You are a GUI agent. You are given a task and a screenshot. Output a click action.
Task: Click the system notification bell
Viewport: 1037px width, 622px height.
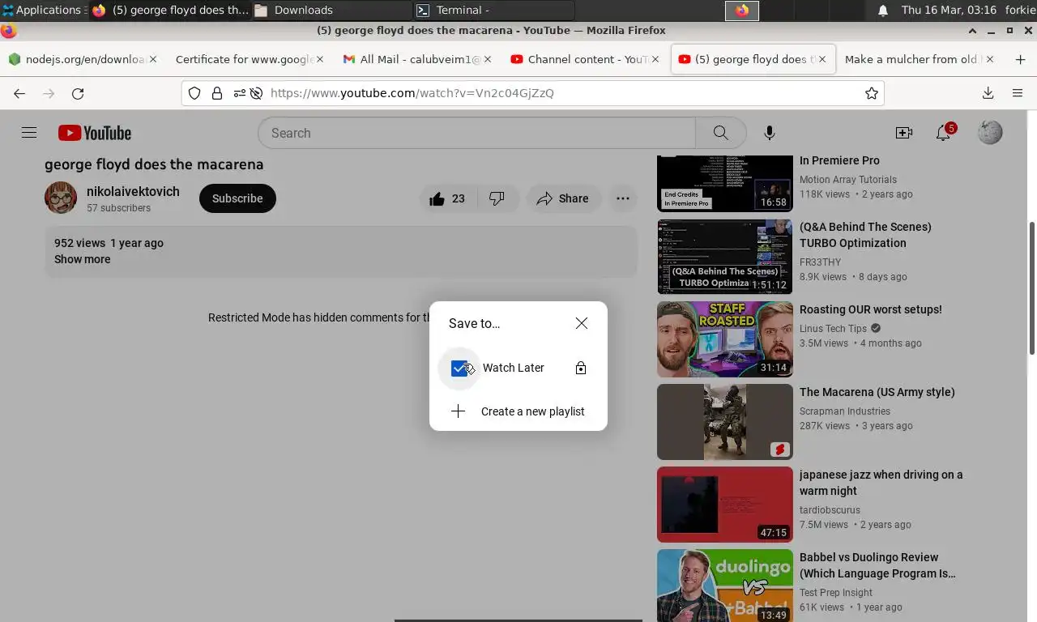883,11
